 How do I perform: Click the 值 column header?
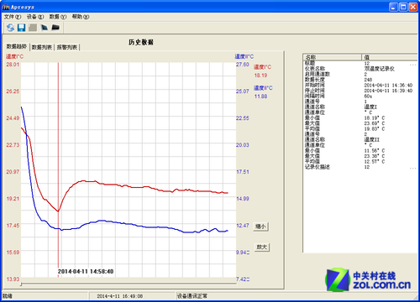point(390,57)
